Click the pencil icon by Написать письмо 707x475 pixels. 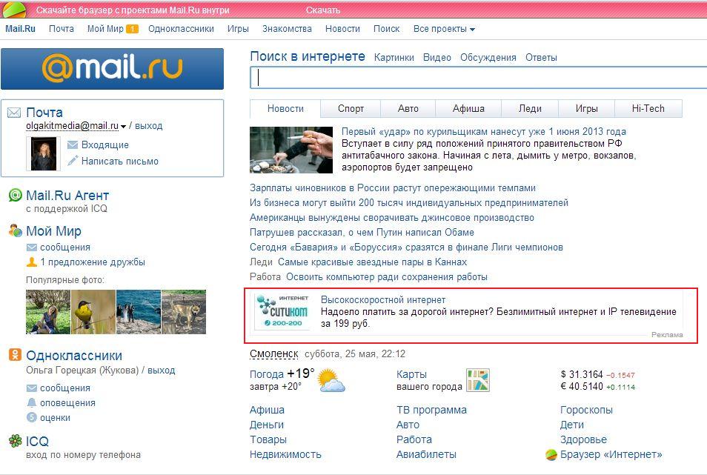click(x=73, y=161)
